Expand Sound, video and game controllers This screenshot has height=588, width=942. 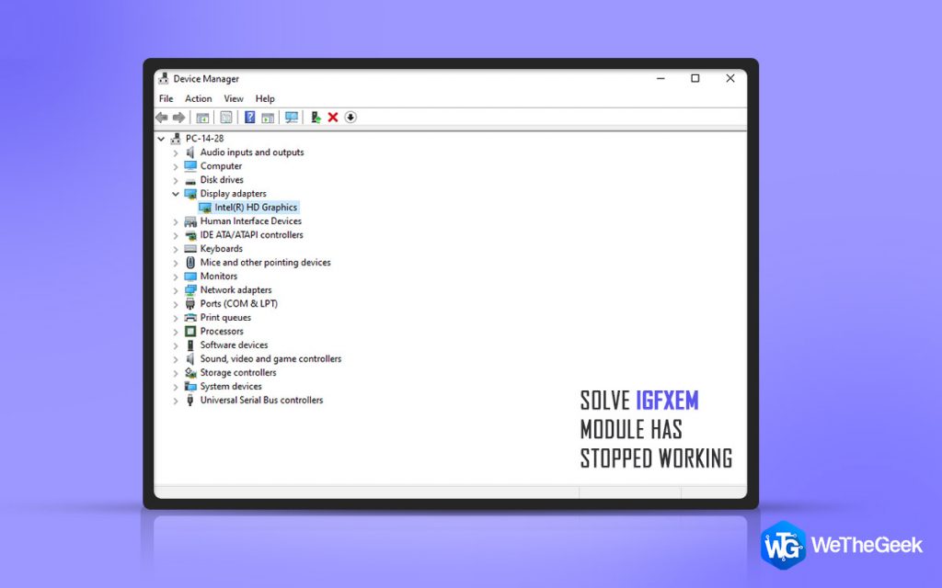tap(176, 359)
